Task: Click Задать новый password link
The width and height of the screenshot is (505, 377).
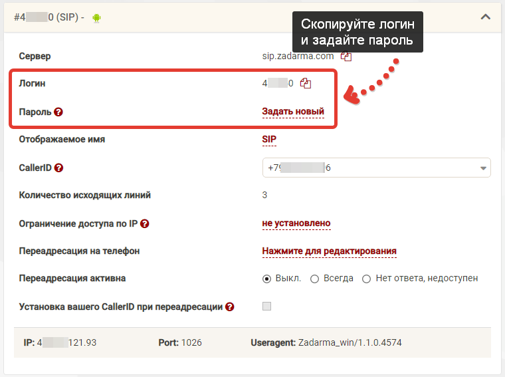Action: [x=293, y=112]
